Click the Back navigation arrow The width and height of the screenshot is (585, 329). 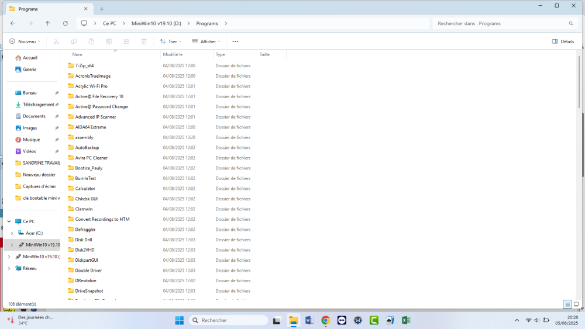pyautogui.click(x=13, y=23)
